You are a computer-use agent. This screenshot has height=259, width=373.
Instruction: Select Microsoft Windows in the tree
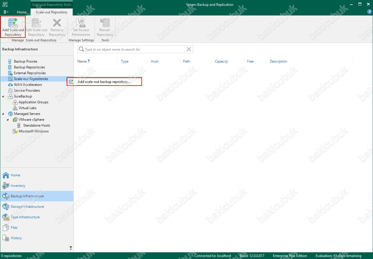pos(34,131)
